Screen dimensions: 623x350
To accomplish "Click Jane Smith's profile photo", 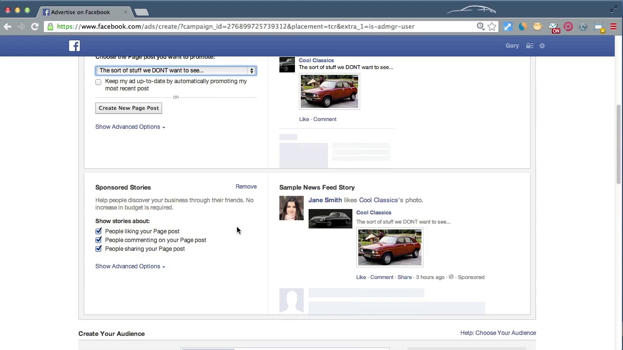I will (x=292, y=208).
